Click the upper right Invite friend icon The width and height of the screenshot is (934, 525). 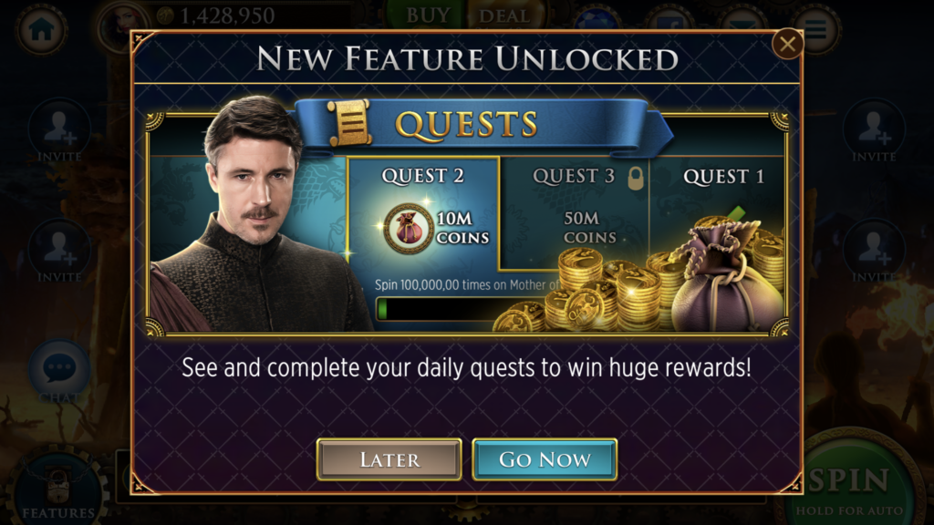873,129
